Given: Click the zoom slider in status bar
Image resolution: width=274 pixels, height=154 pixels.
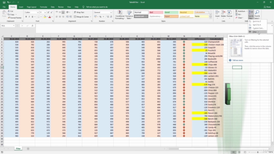Looking at the screenshot, I should 258,152.
